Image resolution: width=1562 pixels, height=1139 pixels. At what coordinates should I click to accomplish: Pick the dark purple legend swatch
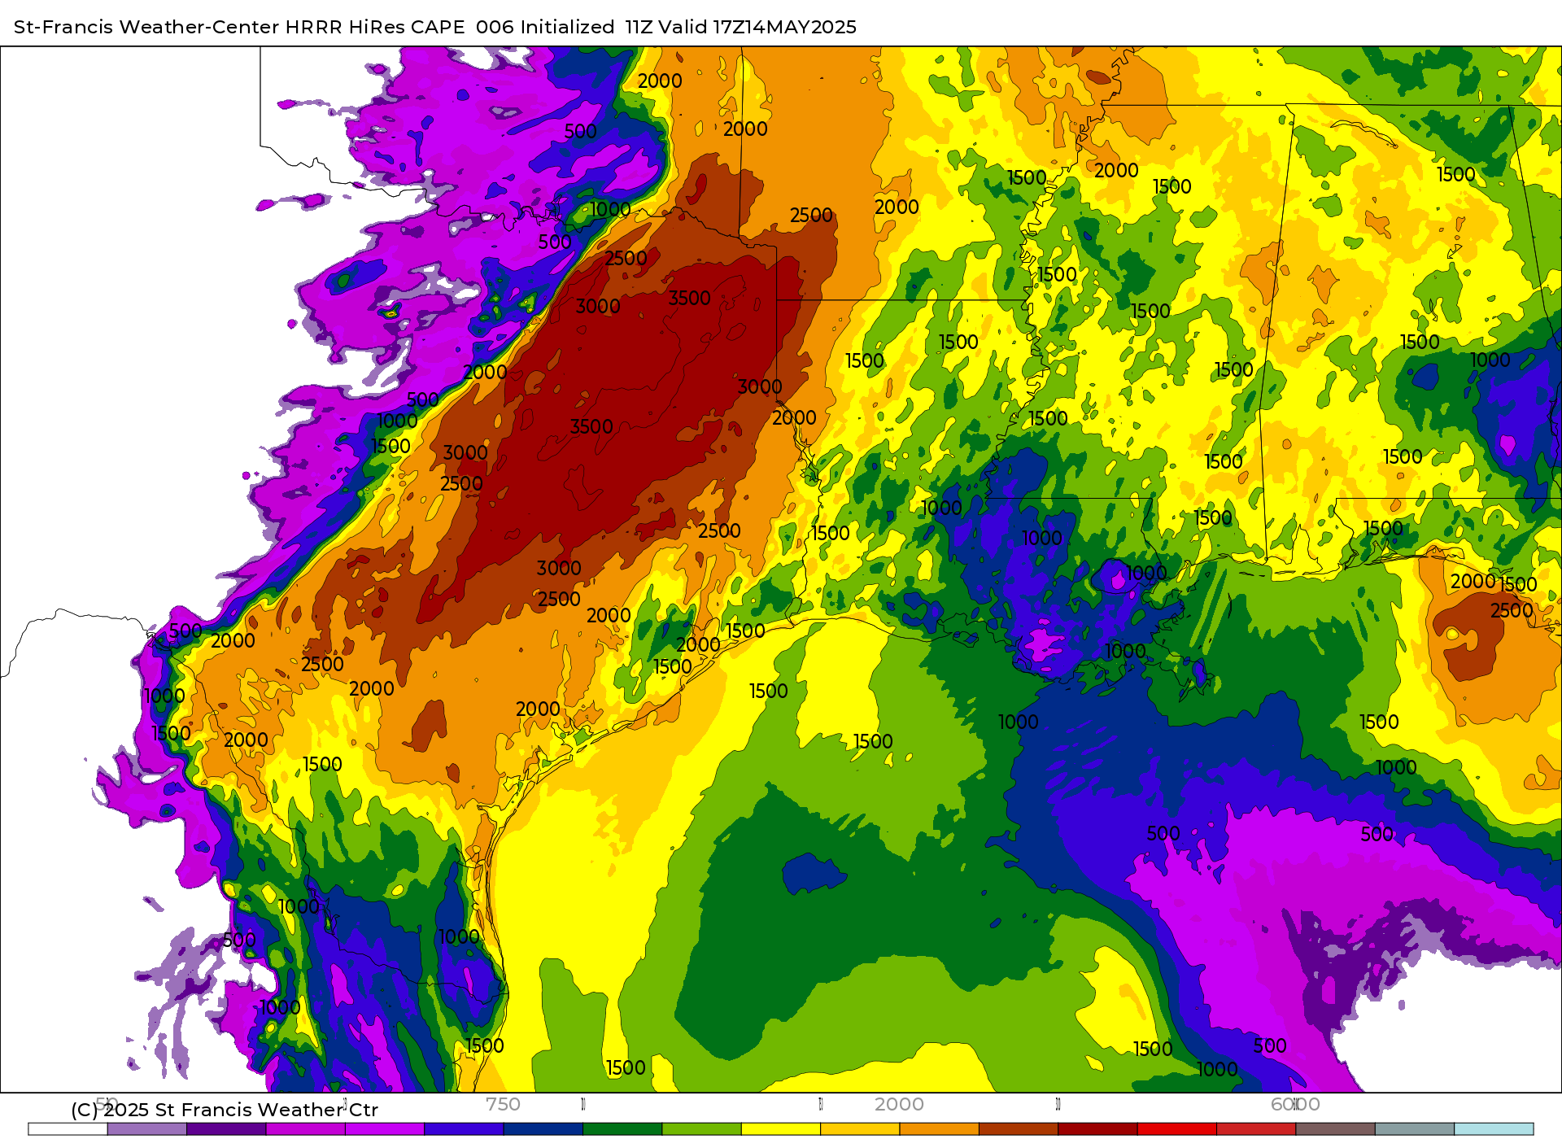pos(226,1129)
